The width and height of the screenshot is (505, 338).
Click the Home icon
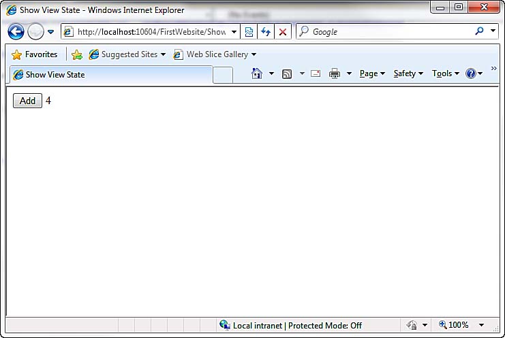(257, 73)
